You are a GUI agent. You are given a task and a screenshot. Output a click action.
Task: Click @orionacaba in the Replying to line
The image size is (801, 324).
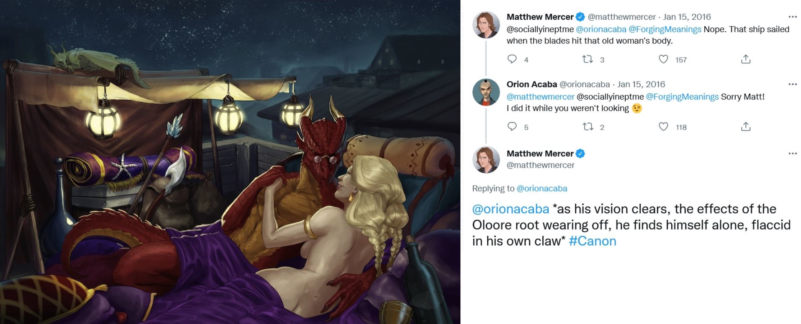[x=542, y=189]
